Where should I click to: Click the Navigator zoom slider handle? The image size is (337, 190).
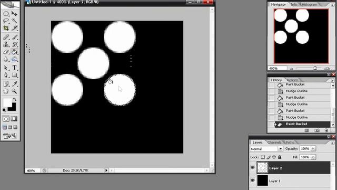[315, 68]
